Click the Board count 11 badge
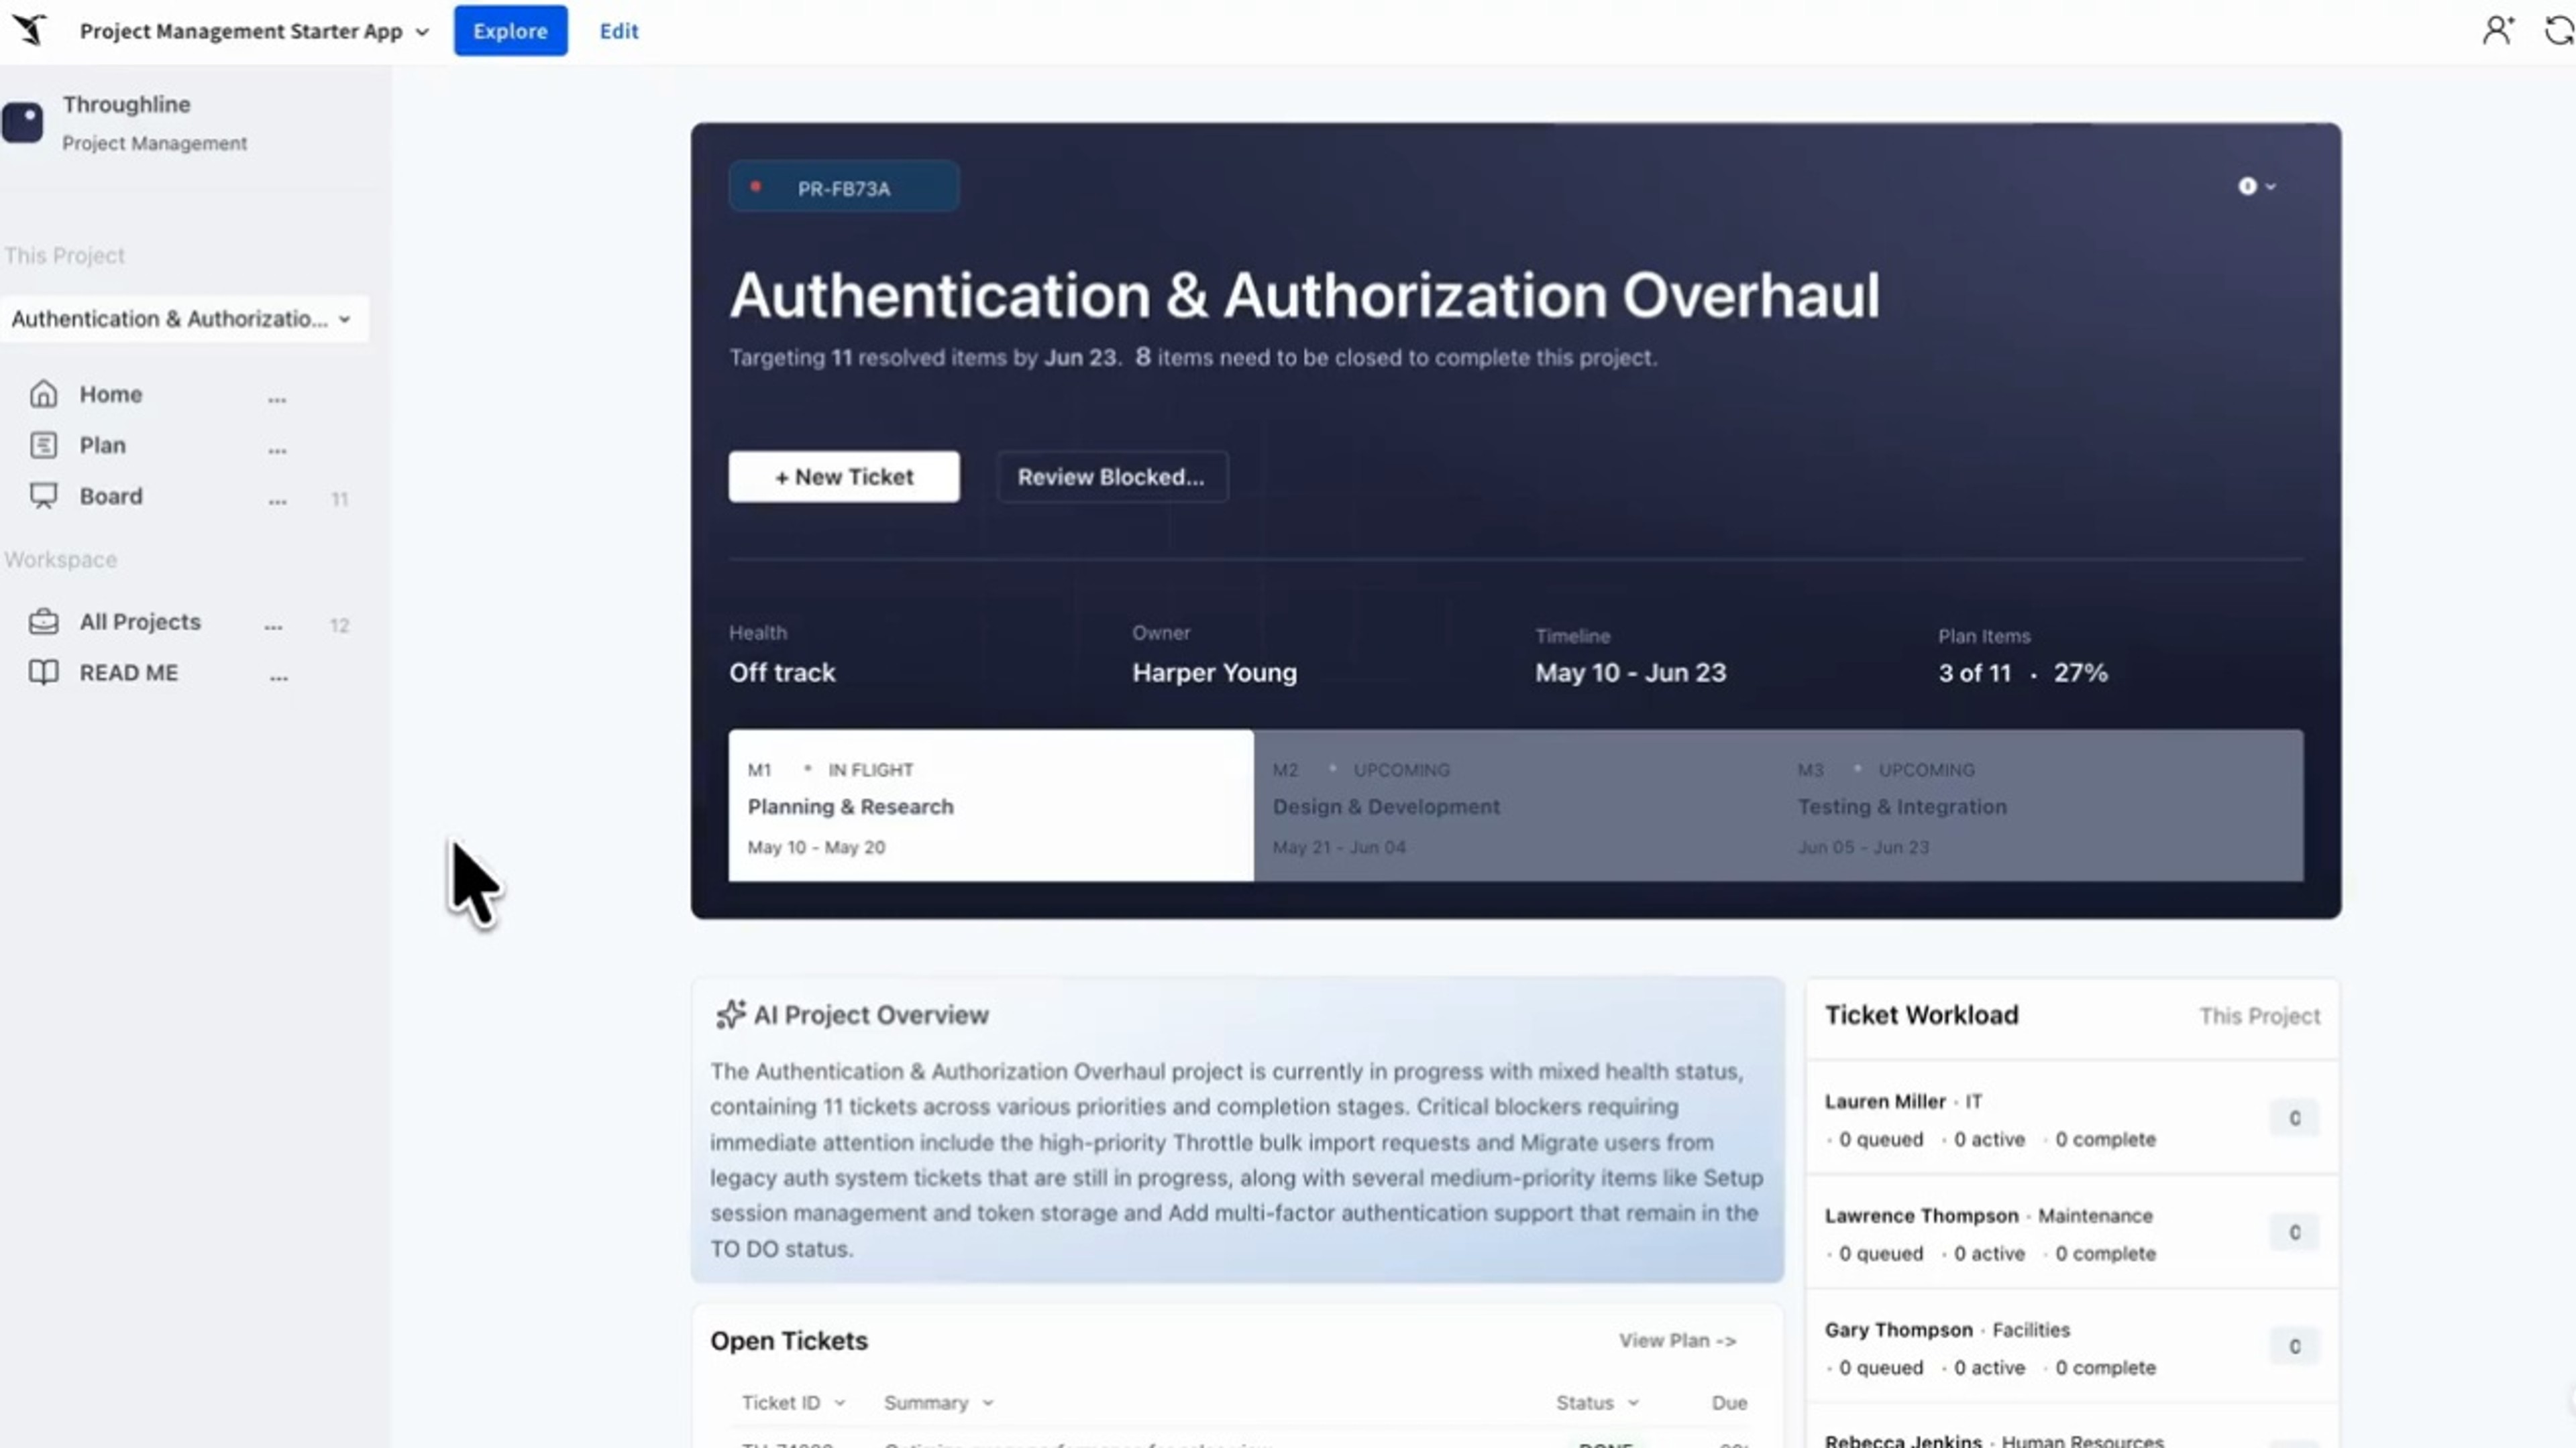This screenshot has width=2576, height=1448. (339, 499)
